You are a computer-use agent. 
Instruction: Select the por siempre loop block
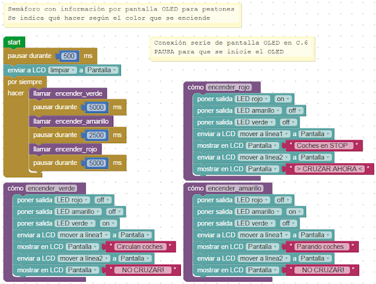pyautogui.click(x=25, y=82)
